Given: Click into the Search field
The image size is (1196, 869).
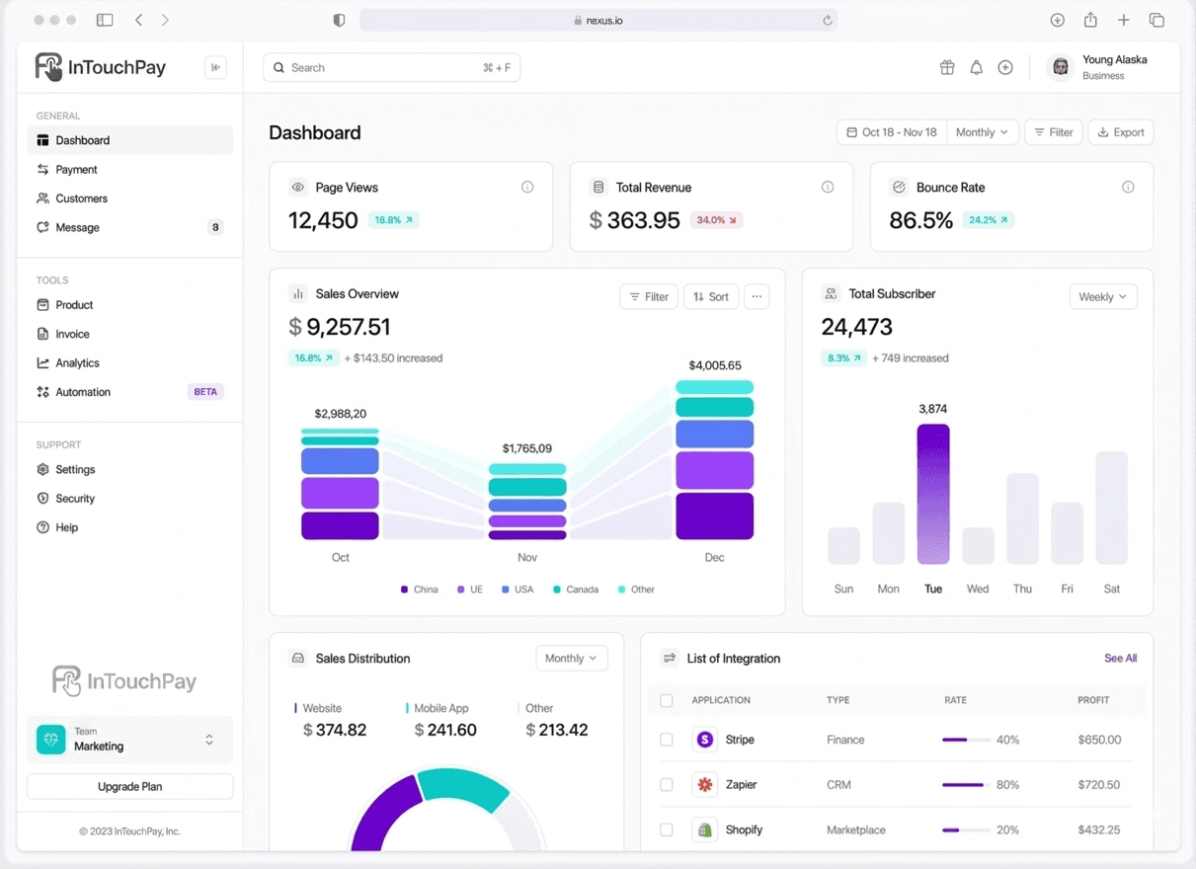Looking at the screenshot, I should pyautogui.click(x=391, y=67).
